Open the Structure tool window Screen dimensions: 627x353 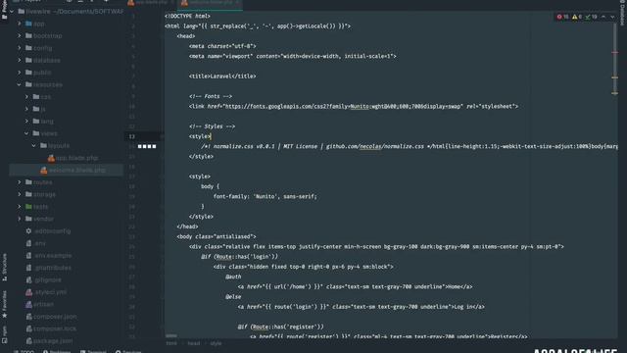pyautogui.click(x=4, y=268)
